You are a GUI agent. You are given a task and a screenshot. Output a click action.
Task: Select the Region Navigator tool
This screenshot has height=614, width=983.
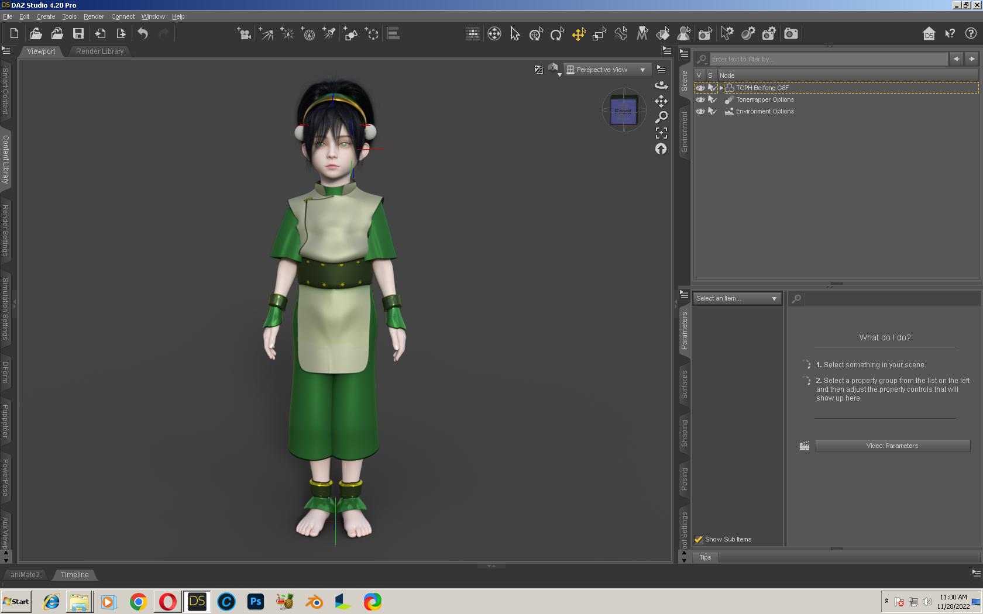[684, 34]
